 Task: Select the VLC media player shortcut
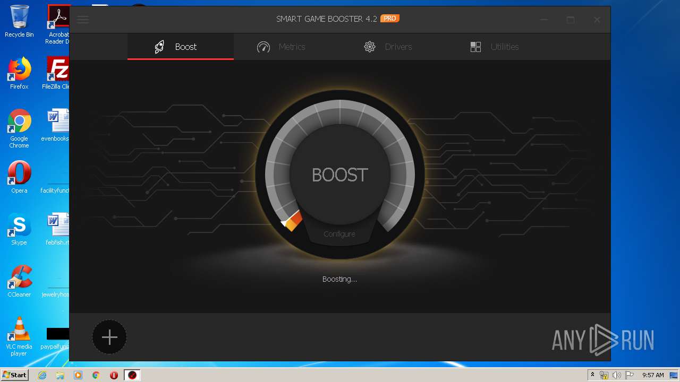coord(19,336)
